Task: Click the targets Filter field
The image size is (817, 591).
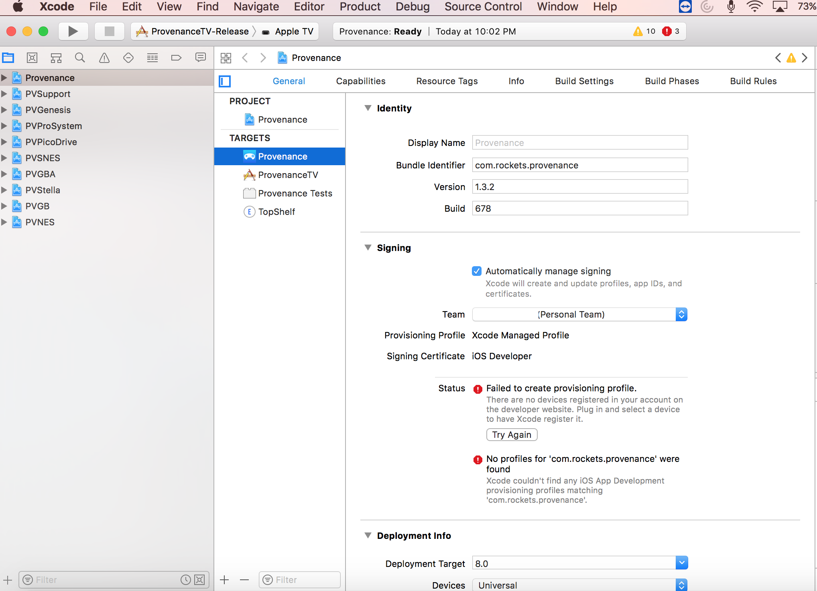Action: [x=299, y=579]
